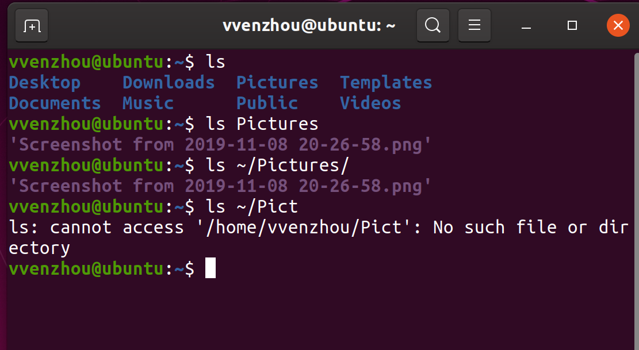Click the Downloads directory in ls output

point(169,83)
